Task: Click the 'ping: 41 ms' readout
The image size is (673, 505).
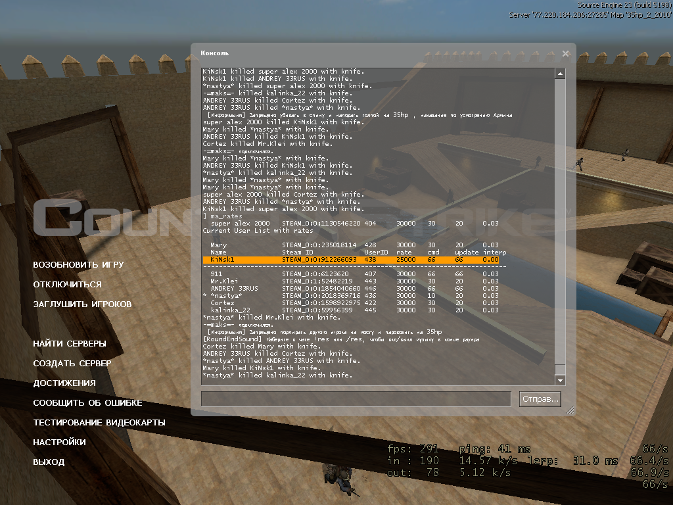Action: (x=494, y=449)
